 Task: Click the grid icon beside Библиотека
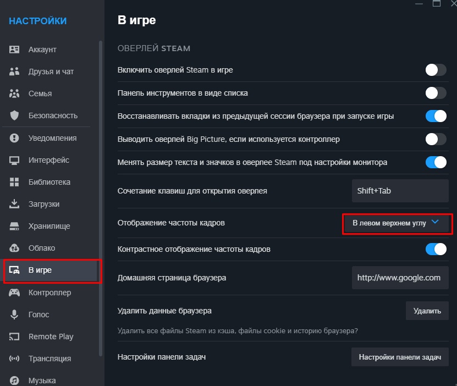click(x=14, y=182)
